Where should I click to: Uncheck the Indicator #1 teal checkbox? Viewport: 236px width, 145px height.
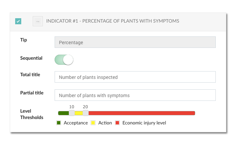(x=18, y=21)
